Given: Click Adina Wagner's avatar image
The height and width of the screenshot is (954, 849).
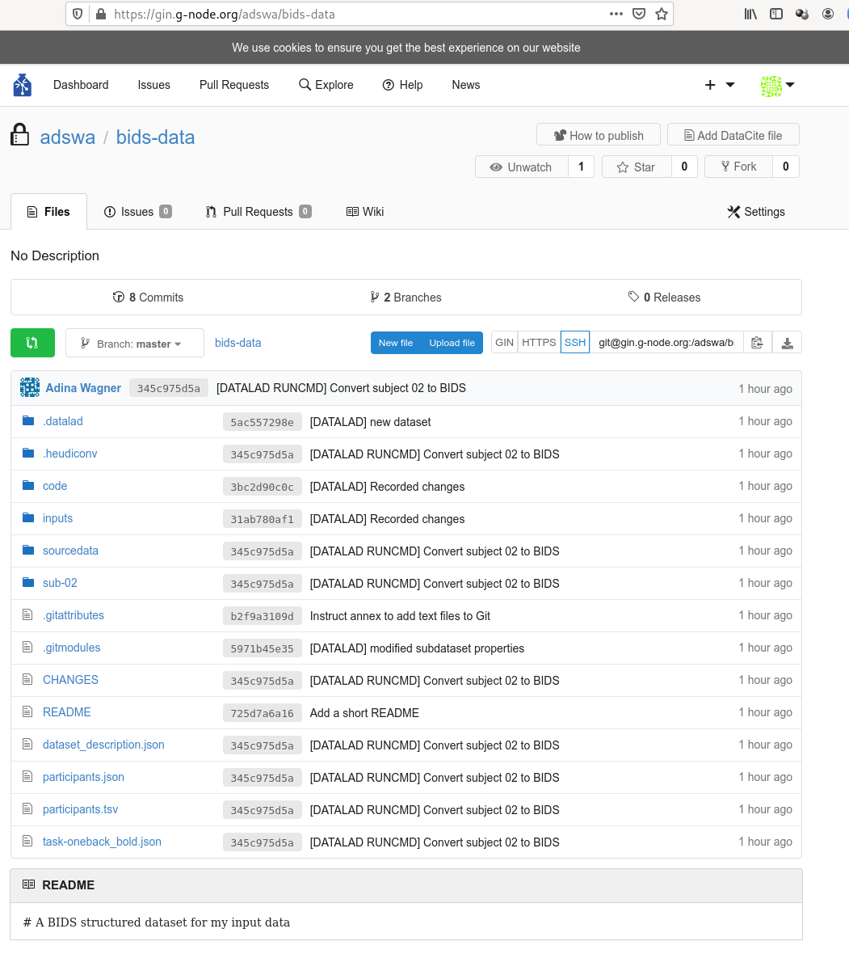Looking at the screenshot, I should click(30, 388).
